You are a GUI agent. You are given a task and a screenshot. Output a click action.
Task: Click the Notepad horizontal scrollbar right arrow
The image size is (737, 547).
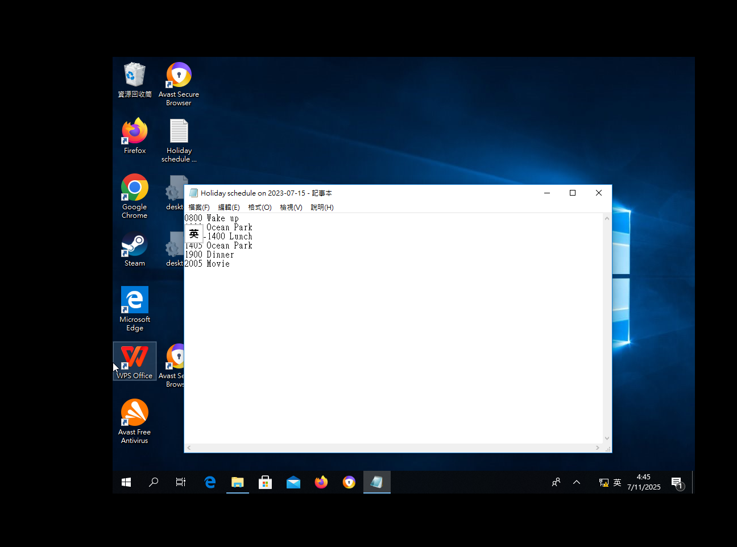pyautogui.click(x=598, y=448)
